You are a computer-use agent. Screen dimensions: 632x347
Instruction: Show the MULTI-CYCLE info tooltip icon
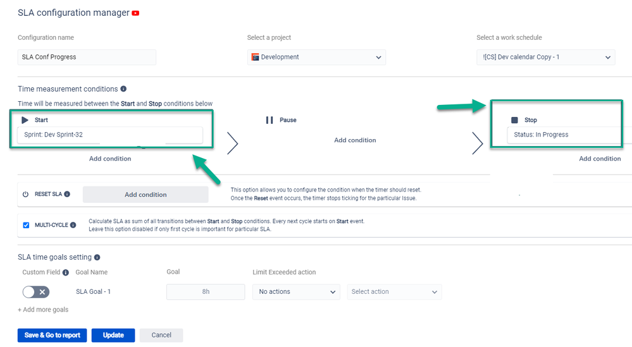pyautogui.click(x=73, y=225)
